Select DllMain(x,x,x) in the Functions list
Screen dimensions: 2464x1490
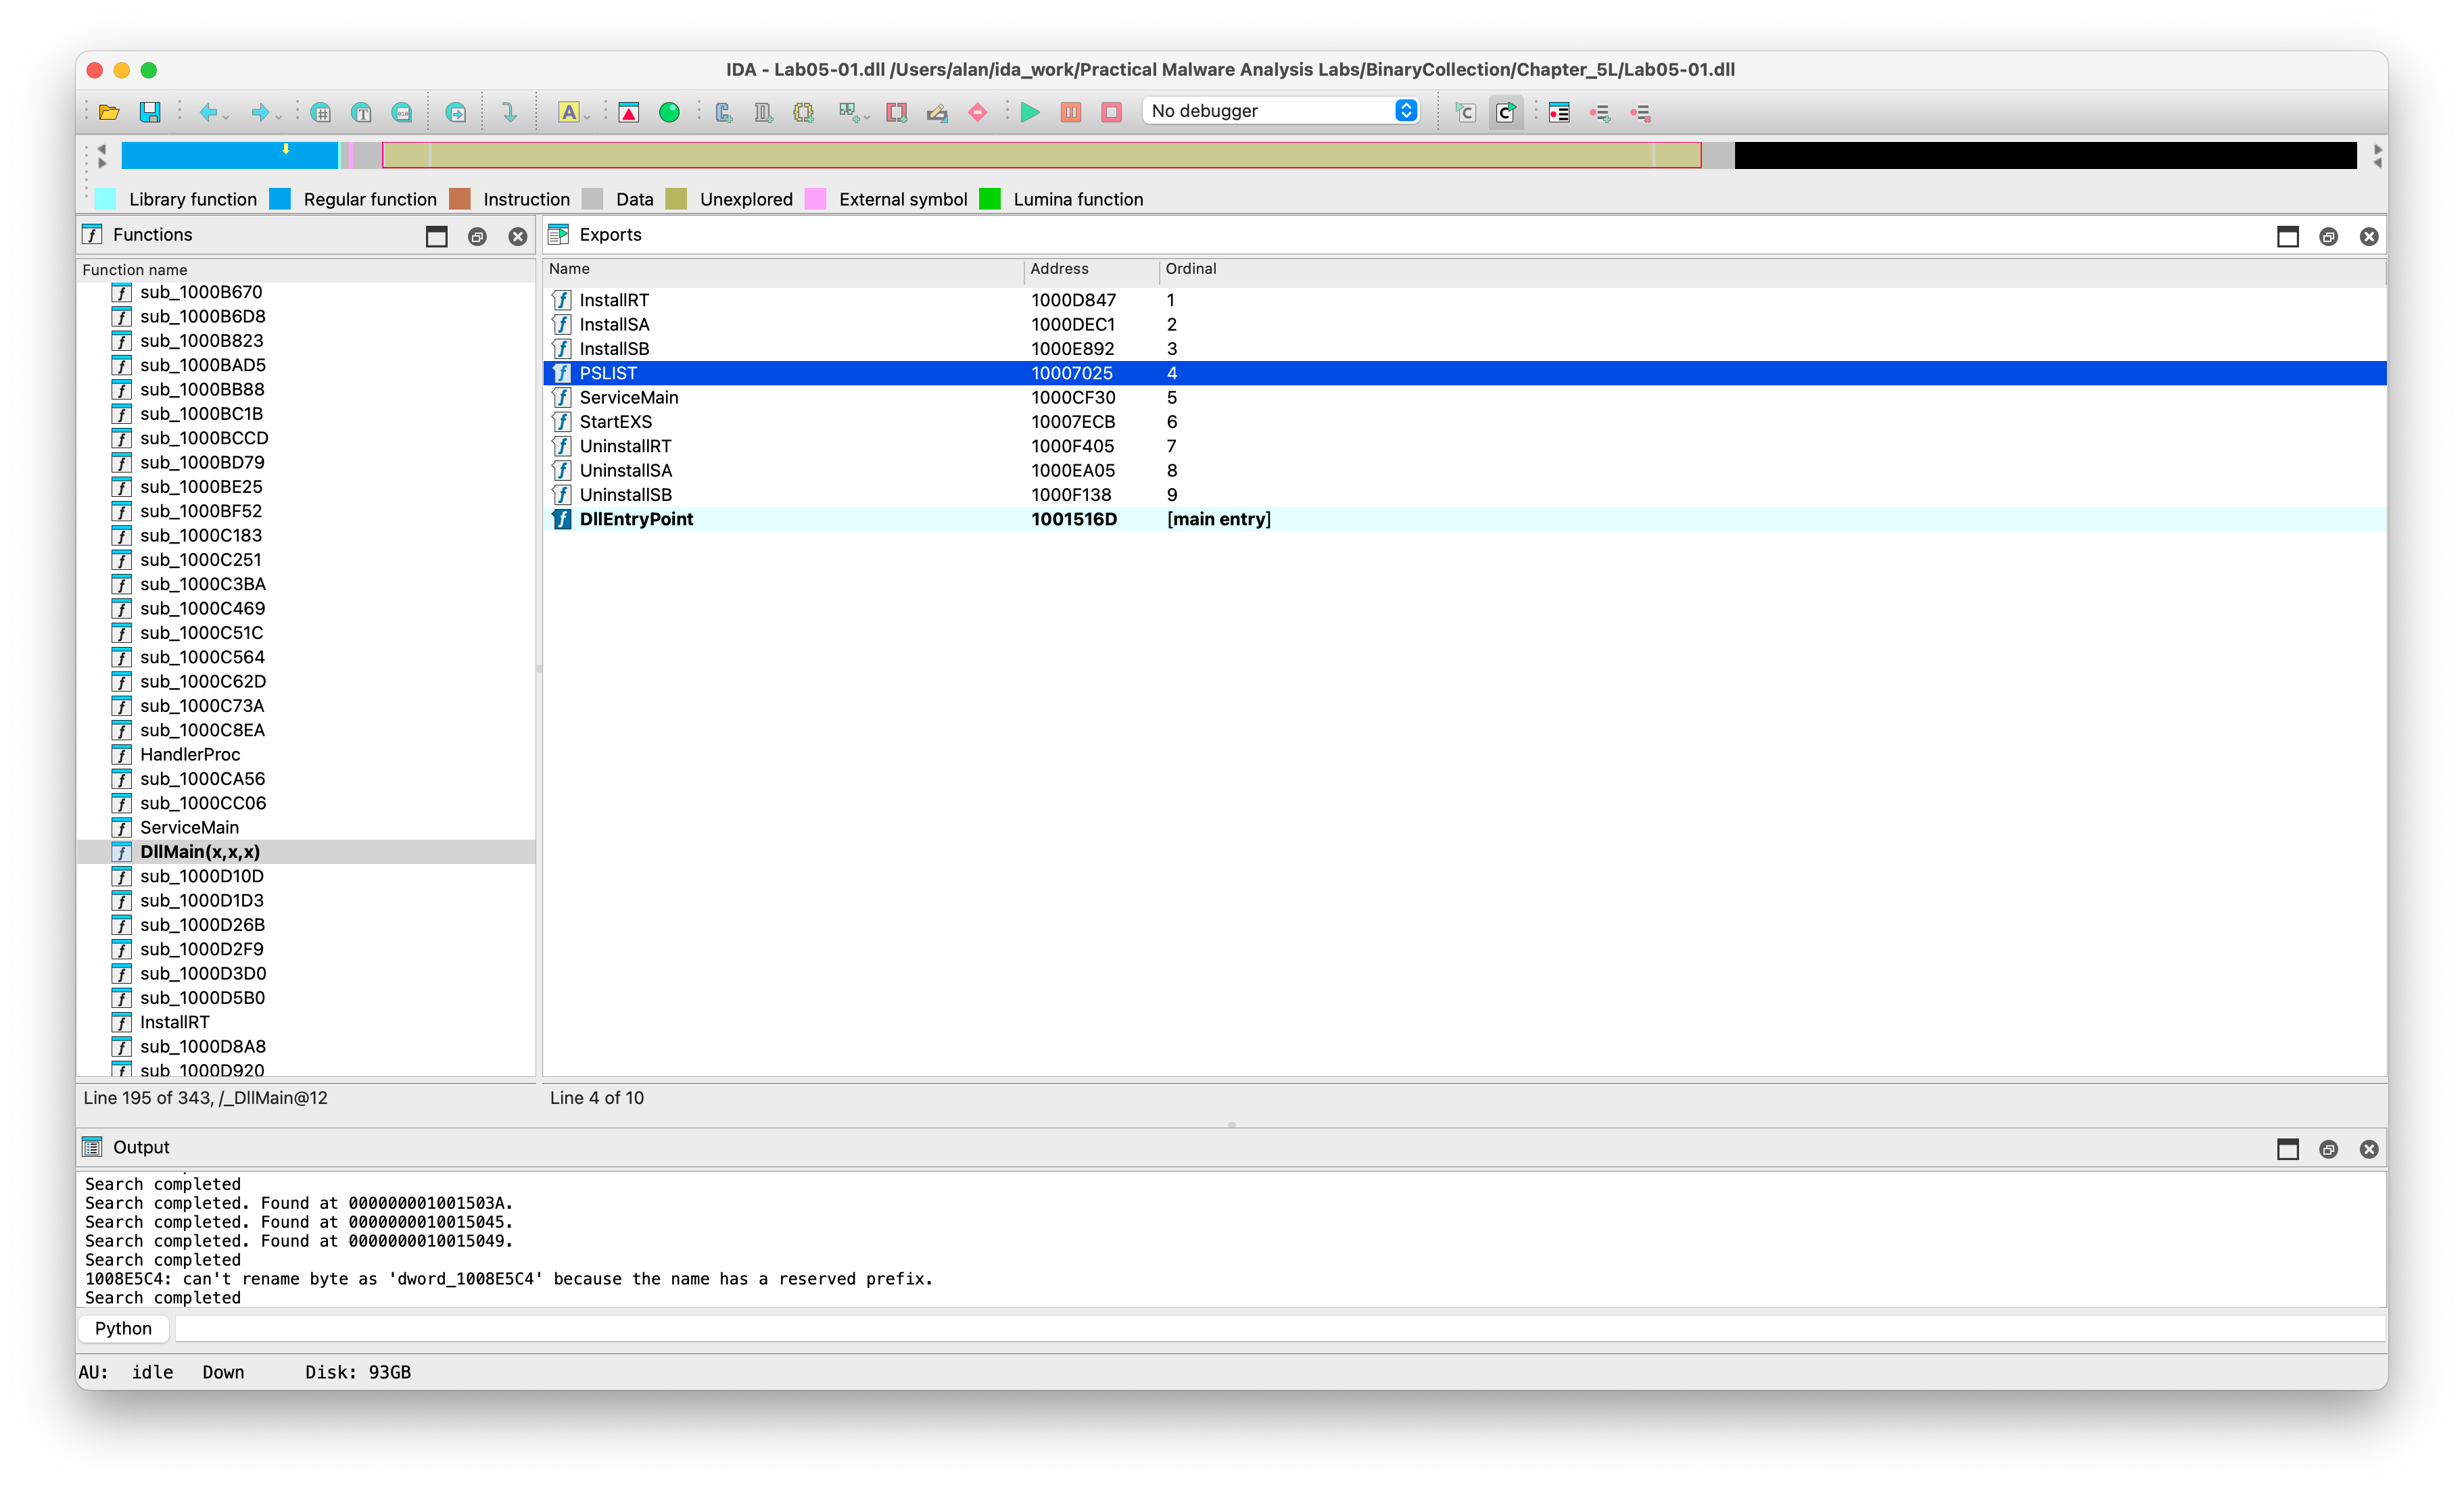point(306,852)
